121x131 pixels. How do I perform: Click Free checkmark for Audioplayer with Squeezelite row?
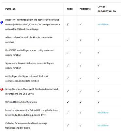(68, 78)
